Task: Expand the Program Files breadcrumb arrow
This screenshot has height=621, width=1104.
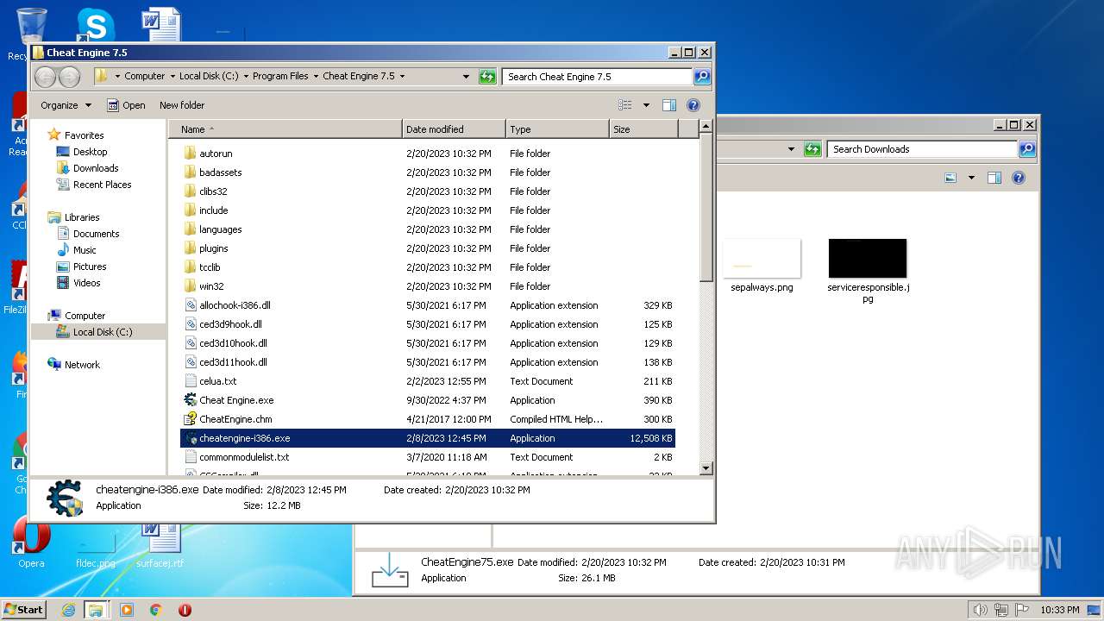Action: [316, 76]
